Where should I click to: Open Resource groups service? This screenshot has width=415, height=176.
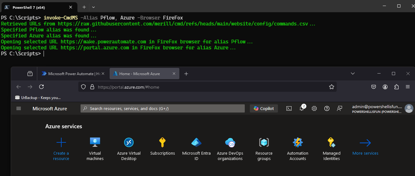point(264,149)
